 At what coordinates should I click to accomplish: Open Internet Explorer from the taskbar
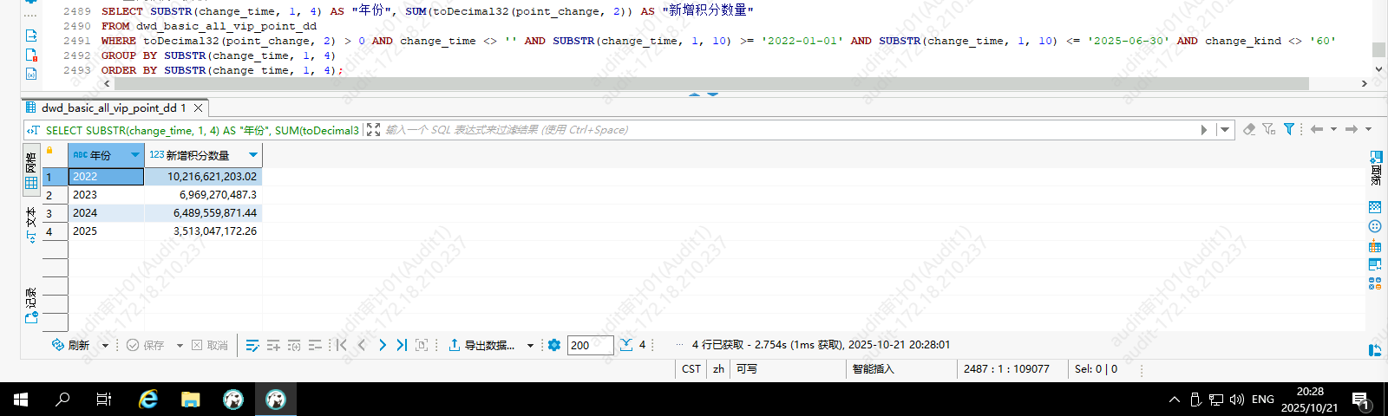click(x=148, y=399)
